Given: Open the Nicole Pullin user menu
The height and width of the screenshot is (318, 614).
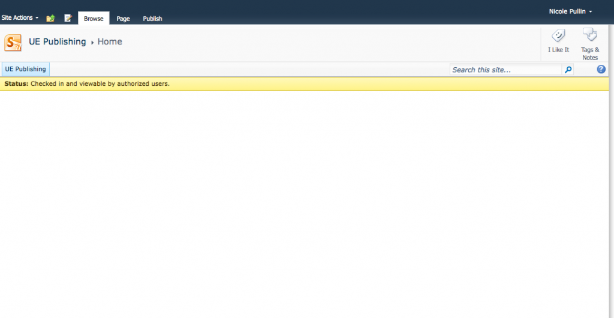Looking at the screenshot, I should pos(570,11).
